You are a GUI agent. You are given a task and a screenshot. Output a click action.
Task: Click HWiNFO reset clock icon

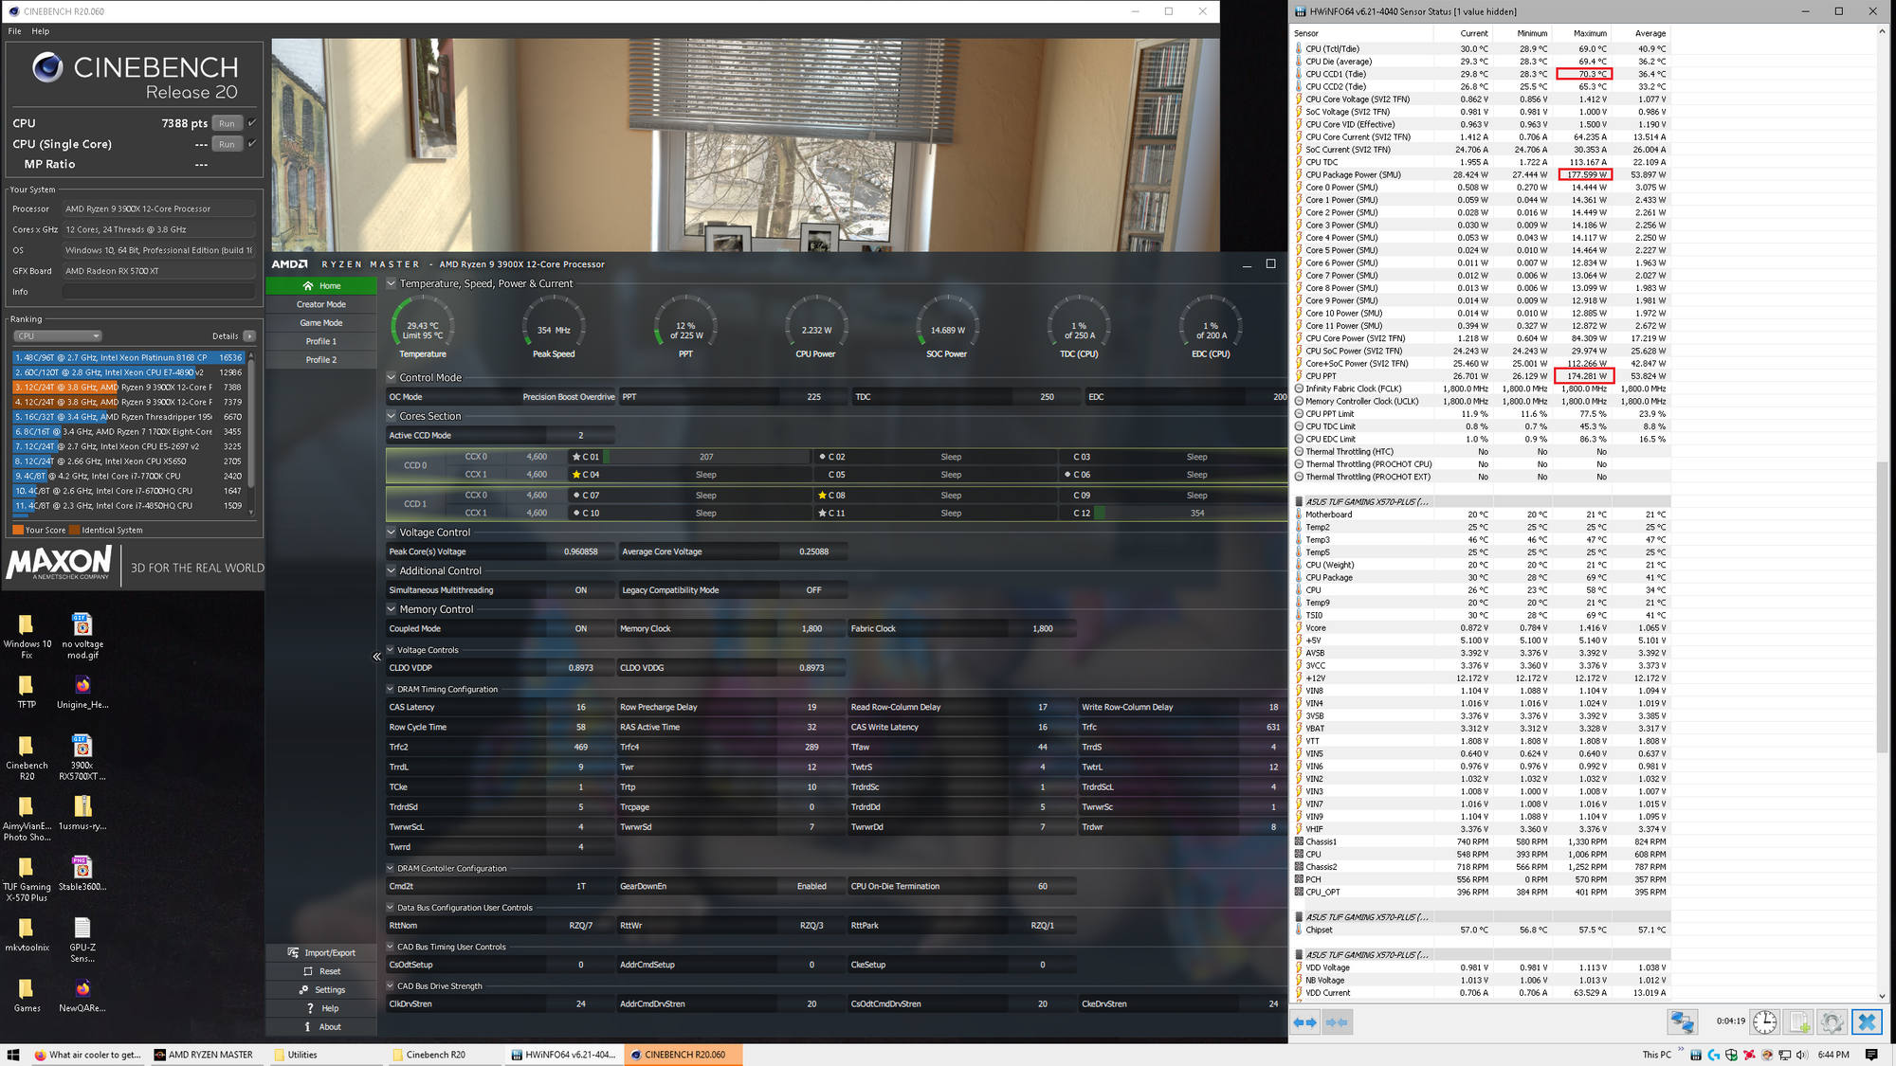1764,1022
